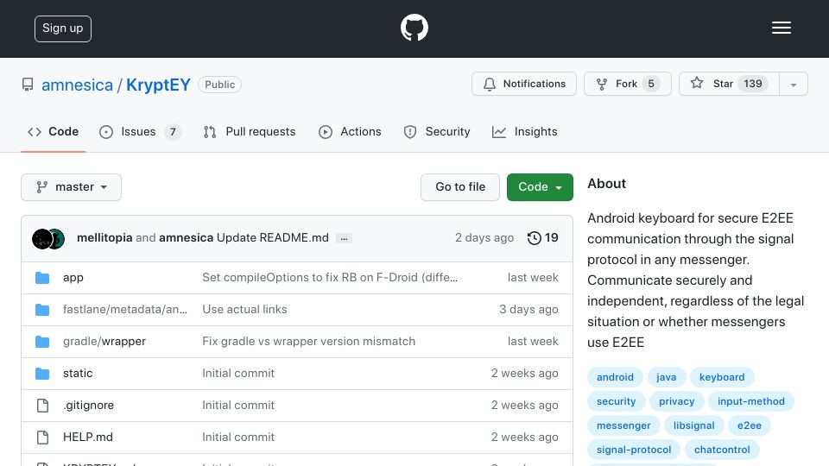This screenshot has width=829, height=466.
Task: Open the Issues tab
Action: click(140, 131)
